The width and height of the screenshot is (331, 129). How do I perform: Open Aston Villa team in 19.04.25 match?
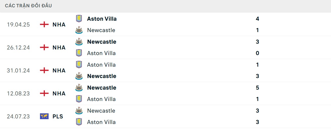pos(102,19)
